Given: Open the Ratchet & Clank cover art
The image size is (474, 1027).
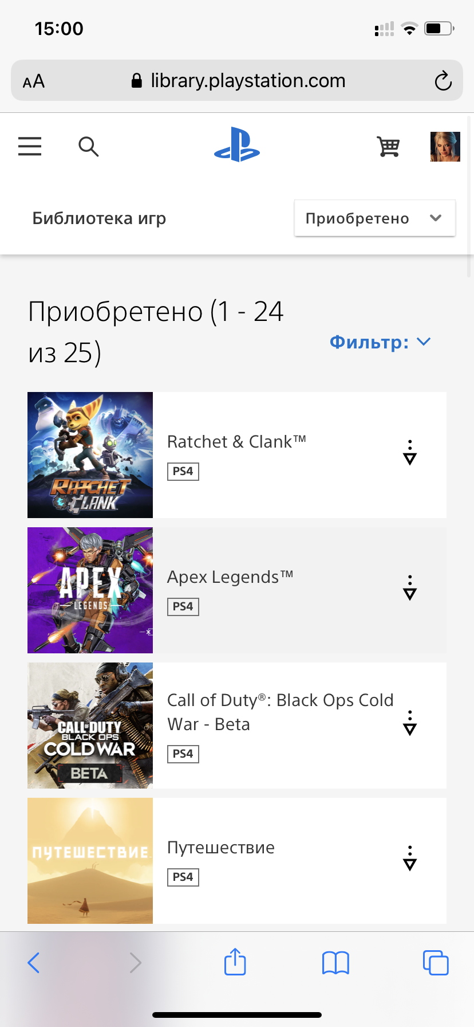Looking at the screenshot, I should click(x=90, y=455).
